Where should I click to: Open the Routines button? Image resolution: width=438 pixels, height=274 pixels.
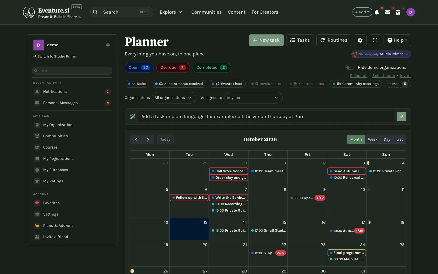(x=334, y=40)
